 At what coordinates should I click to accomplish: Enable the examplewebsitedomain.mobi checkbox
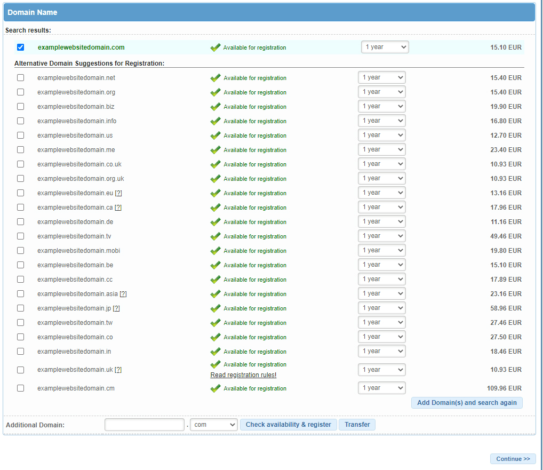click(21, 251)
